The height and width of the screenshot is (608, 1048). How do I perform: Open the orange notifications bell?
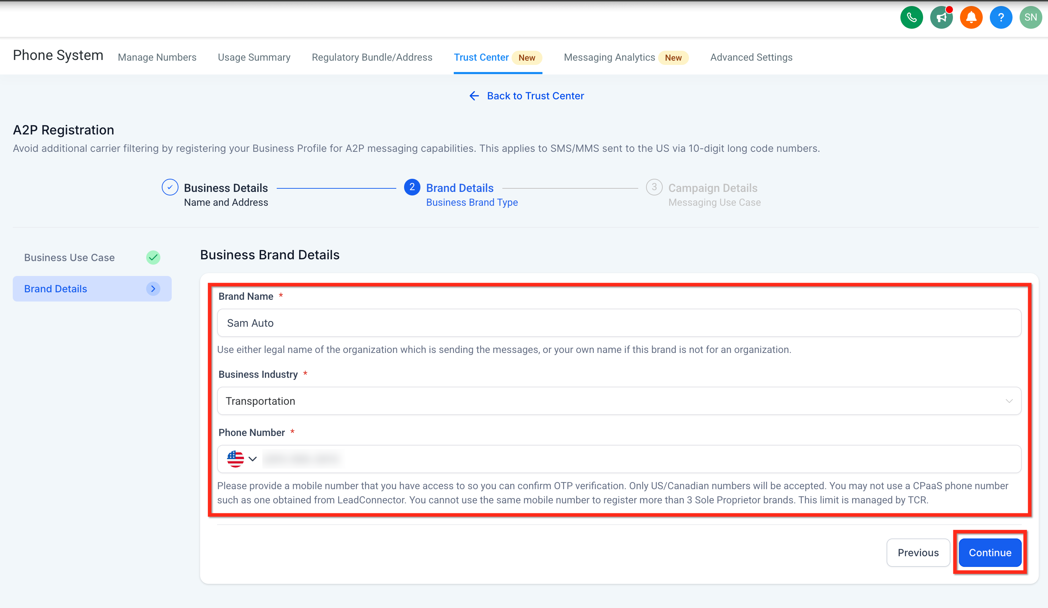(971, 17)
